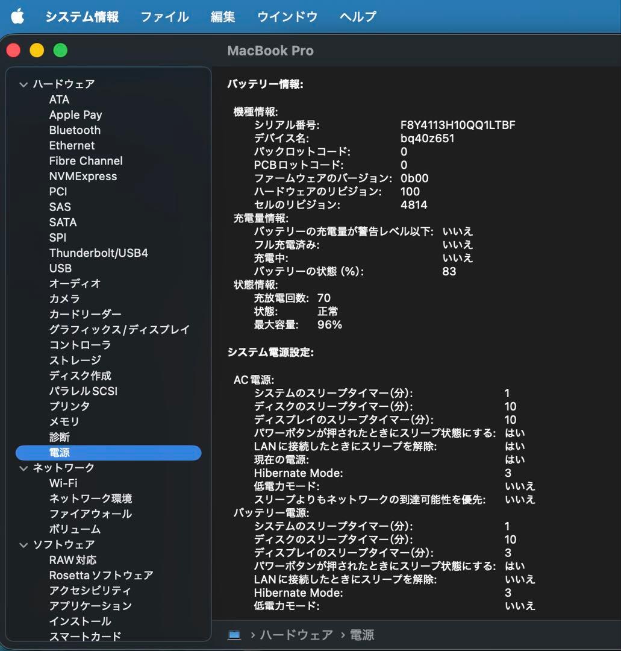Open Rosetta ソフトウェア under ソフトウェア

101,575
